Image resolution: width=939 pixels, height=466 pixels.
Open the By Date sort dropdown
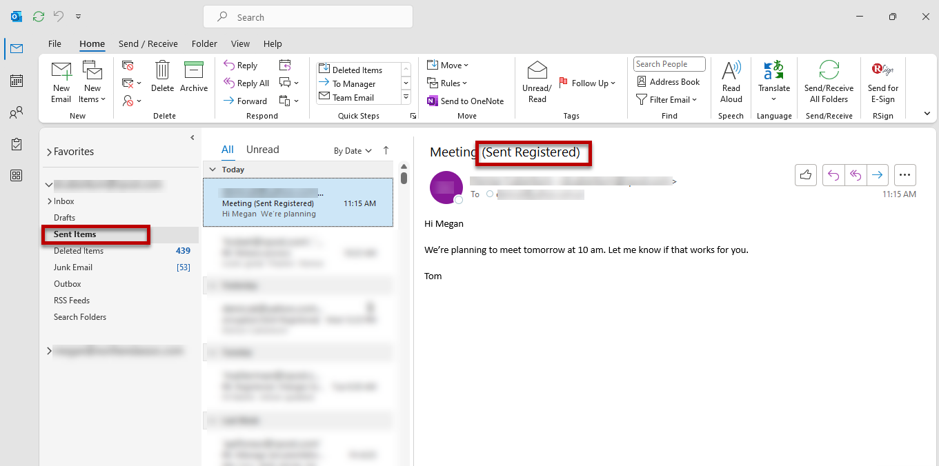(x=353, y=150)
